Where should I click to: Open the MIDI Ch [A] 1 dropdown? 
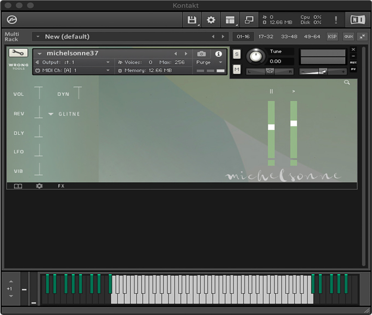click(108, 71)
